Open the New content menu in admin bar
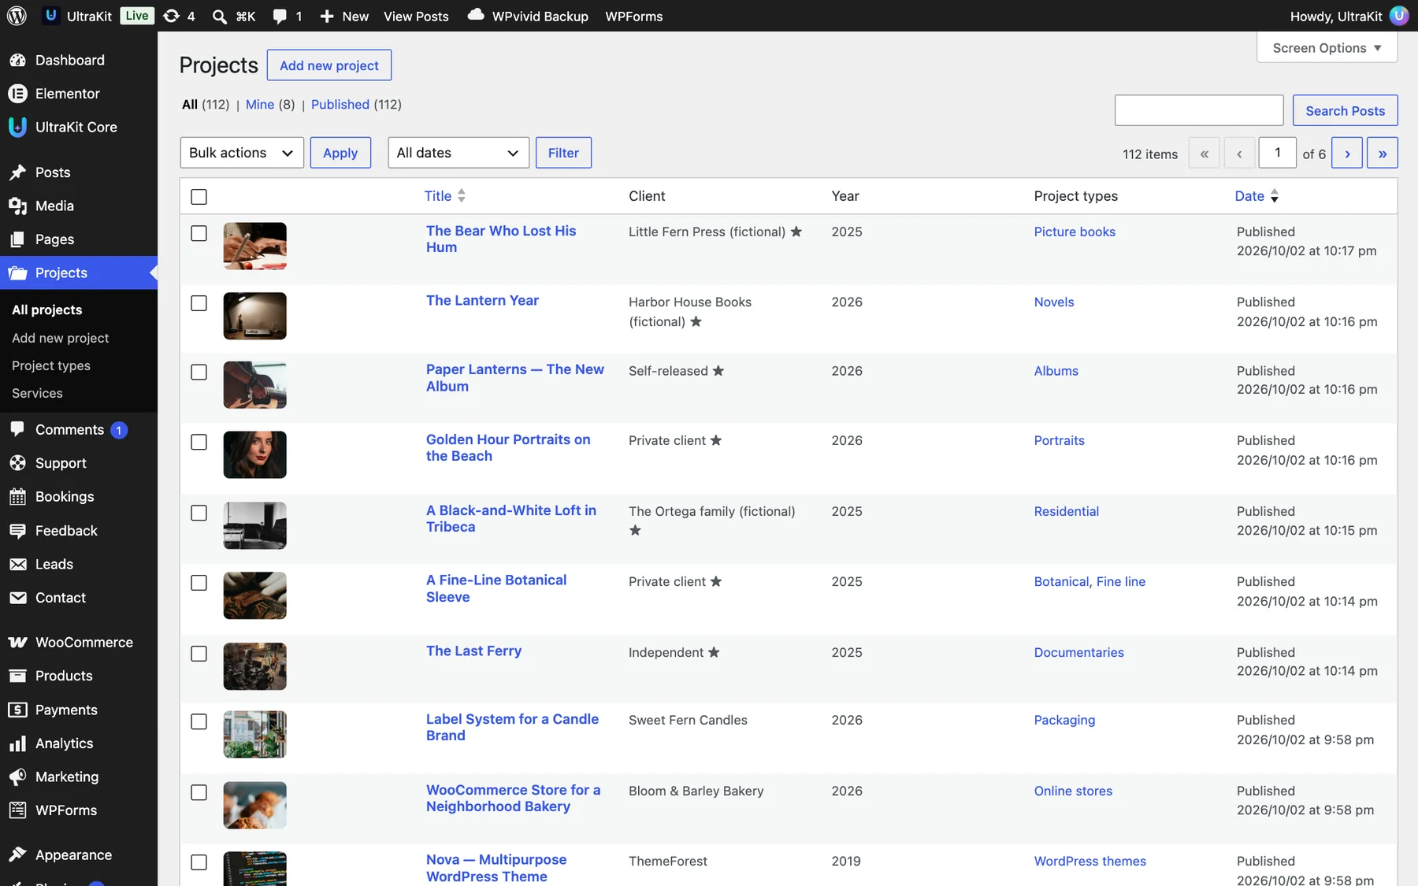Image resolution: width=1418 pixels, height=886 pixels. click(x=344, y=16)
